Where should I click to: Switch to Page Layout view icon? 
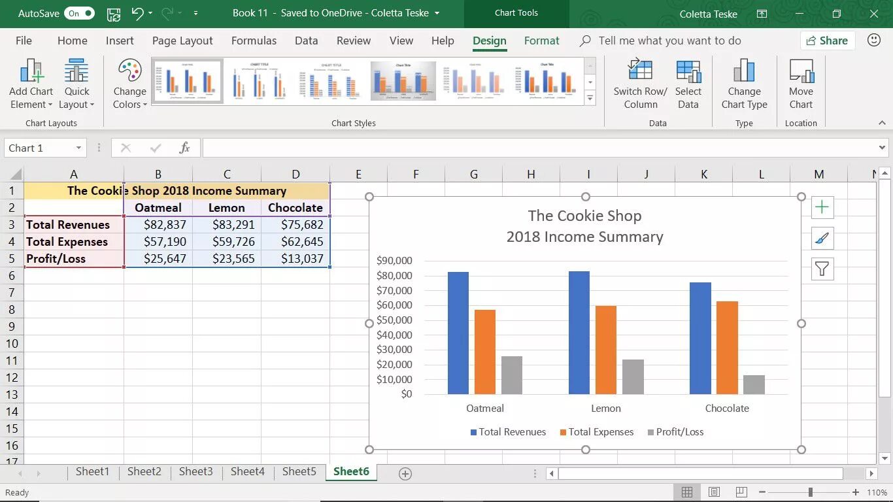715,492
